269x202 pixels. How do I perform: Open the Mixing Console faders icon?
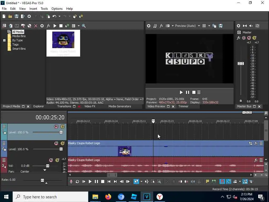click(x=257, y=26)
